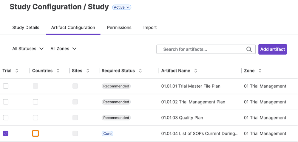Open the Active study status dropdown
The width and height of the screenshot is (298, 142).
pyautogui.click(x=121, y=7)
